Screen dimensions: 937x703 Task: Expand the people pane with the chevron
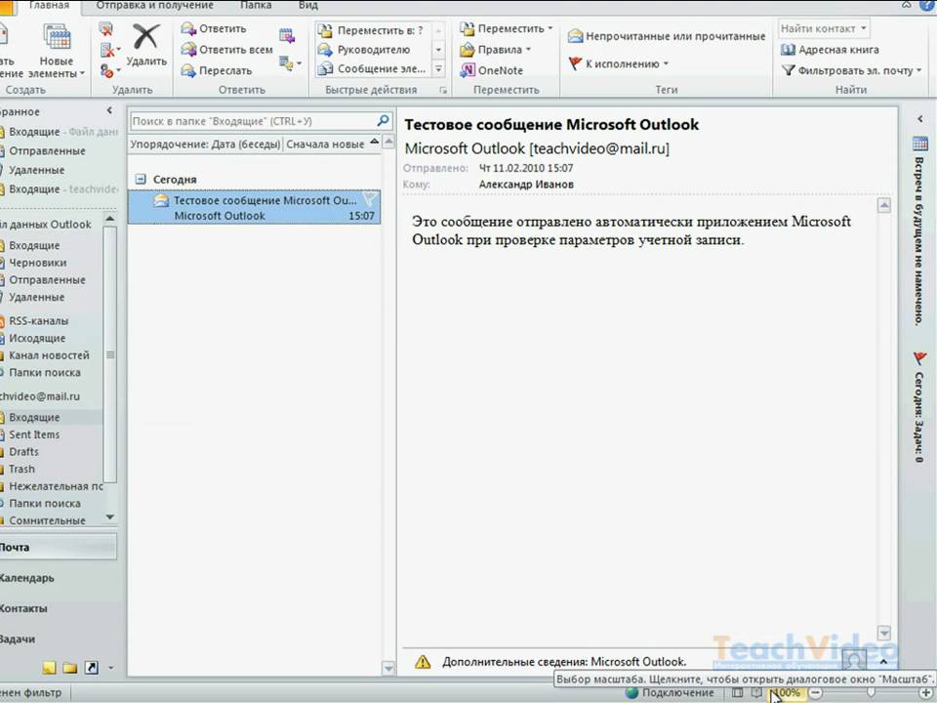pos(883,662)
